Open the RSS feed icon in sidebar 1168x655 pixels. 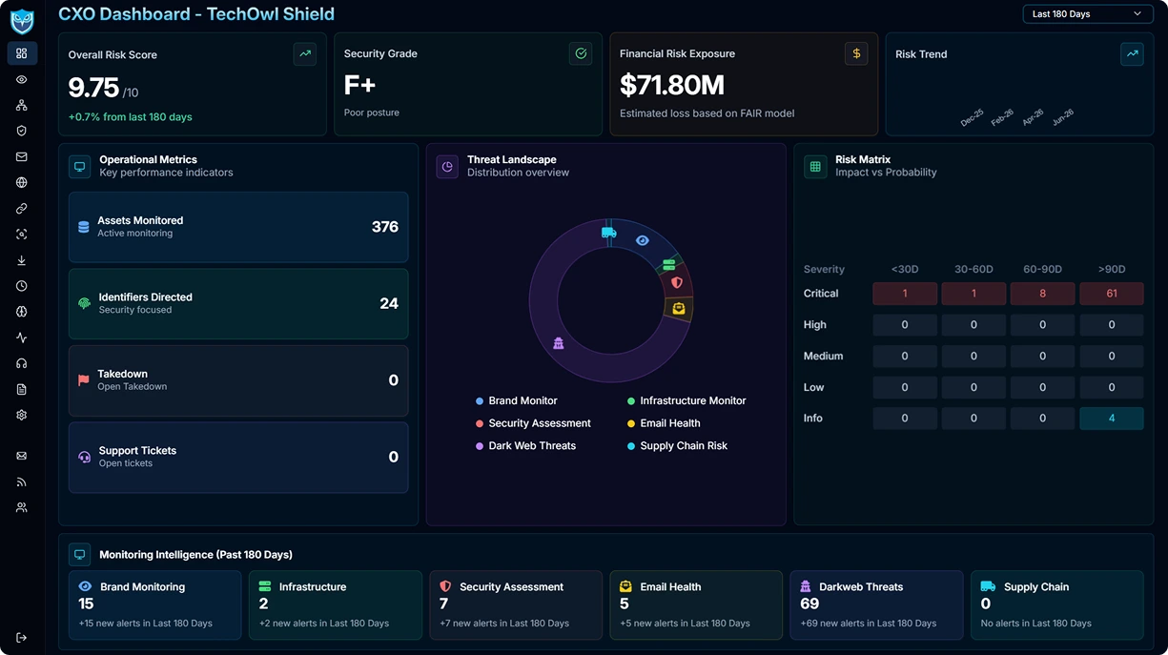22,481
